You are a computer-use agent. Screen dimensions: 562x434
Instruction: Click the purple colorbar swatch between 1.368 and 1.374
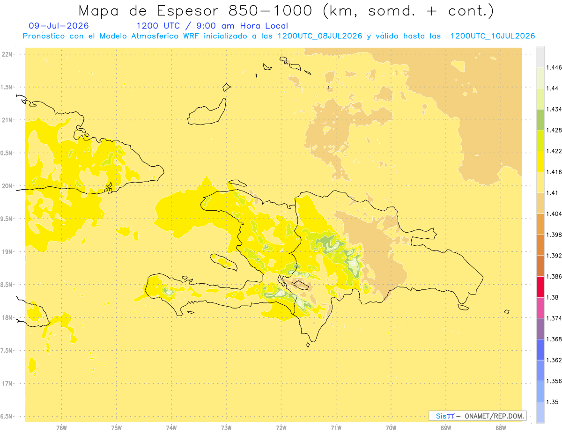[x=540, y=329]
